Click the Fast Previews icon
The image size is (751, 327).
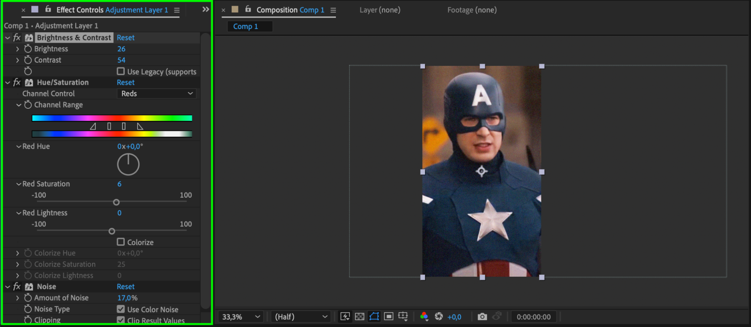click(345, 317)
